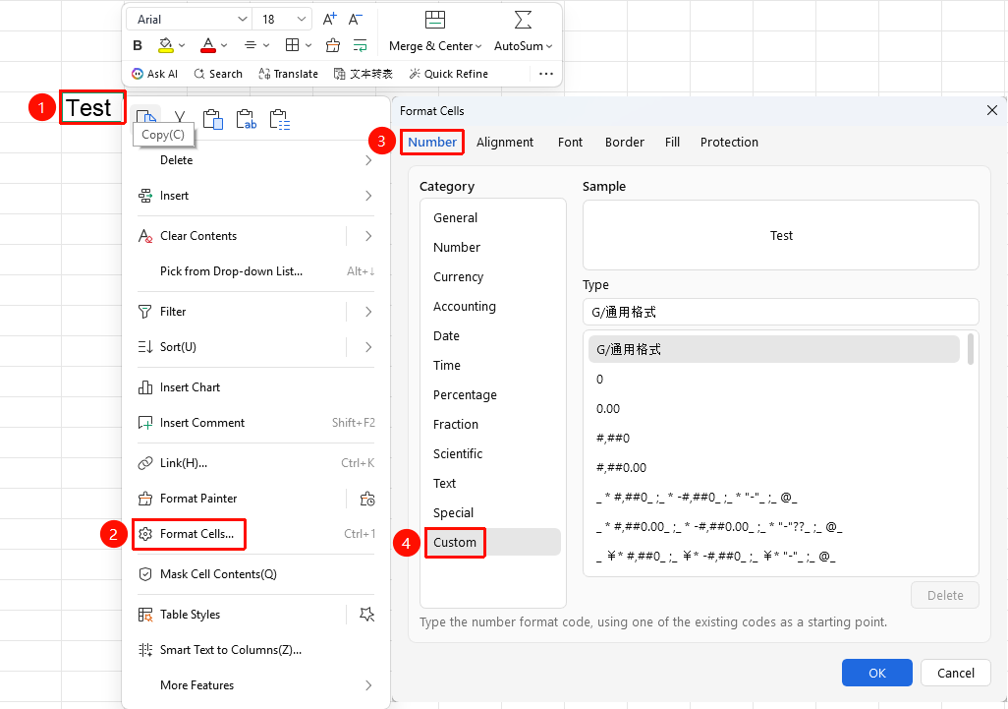Click the decrease font size icon
This screenshot has height=709, width=1008.
356,20
